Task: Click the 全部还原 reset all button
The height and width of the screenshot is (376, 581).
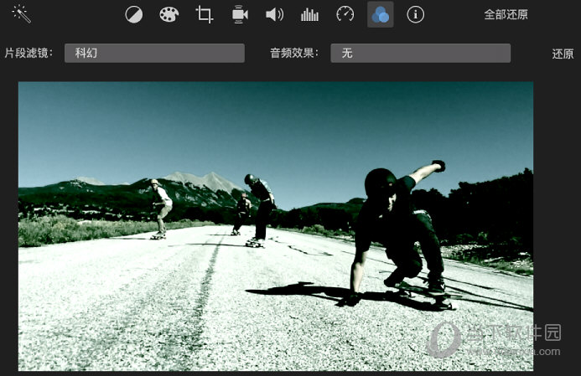Action: tap(506, 15)
